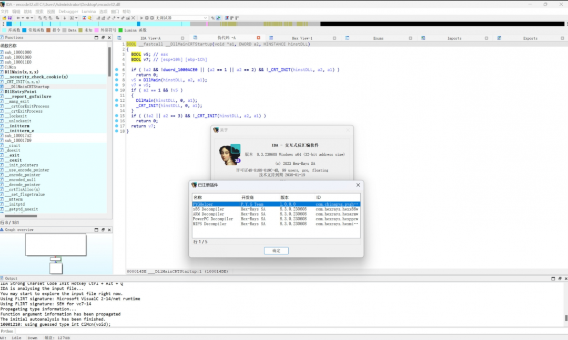Click the red 'A' picture icon in toolbar
Viewport: 568px width, 340px height.
coord(84,18)
